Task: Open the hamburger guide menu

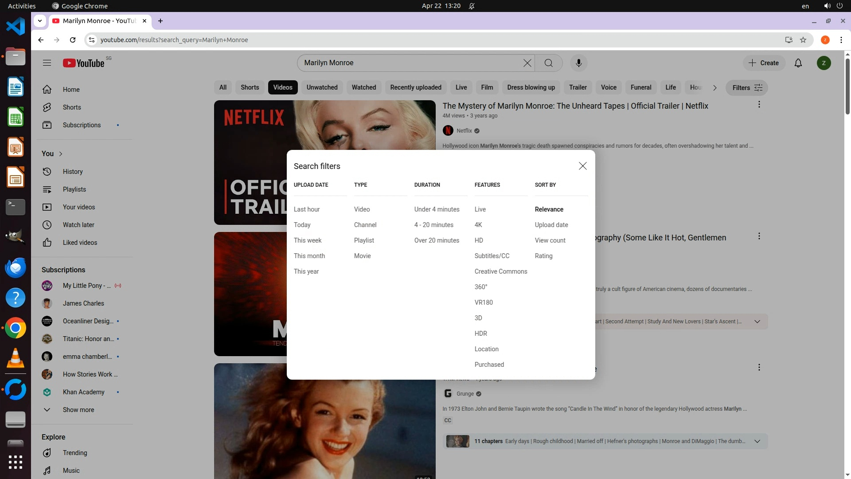Action: pos(47,63)
